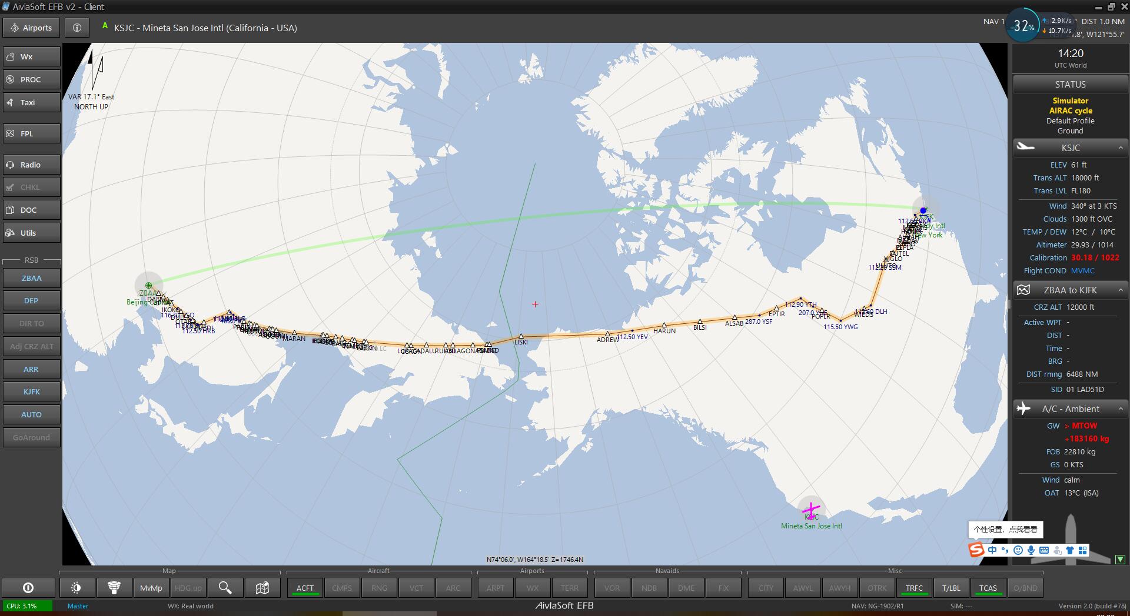Screen dimensions: 1130x616
Task: Collapse the KSJC airport info section
Action: 1121,148
